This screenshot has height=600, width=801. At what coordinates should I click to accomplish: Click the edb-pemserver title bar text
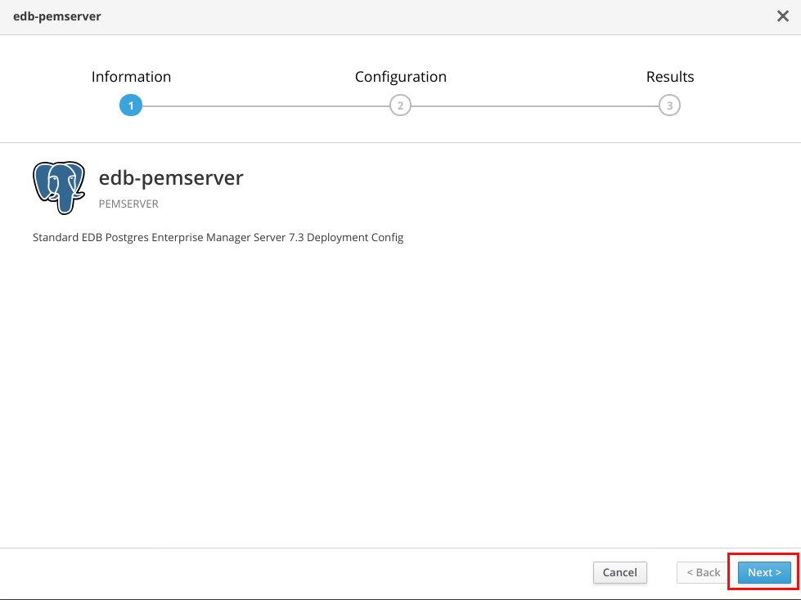coord(57,16)
